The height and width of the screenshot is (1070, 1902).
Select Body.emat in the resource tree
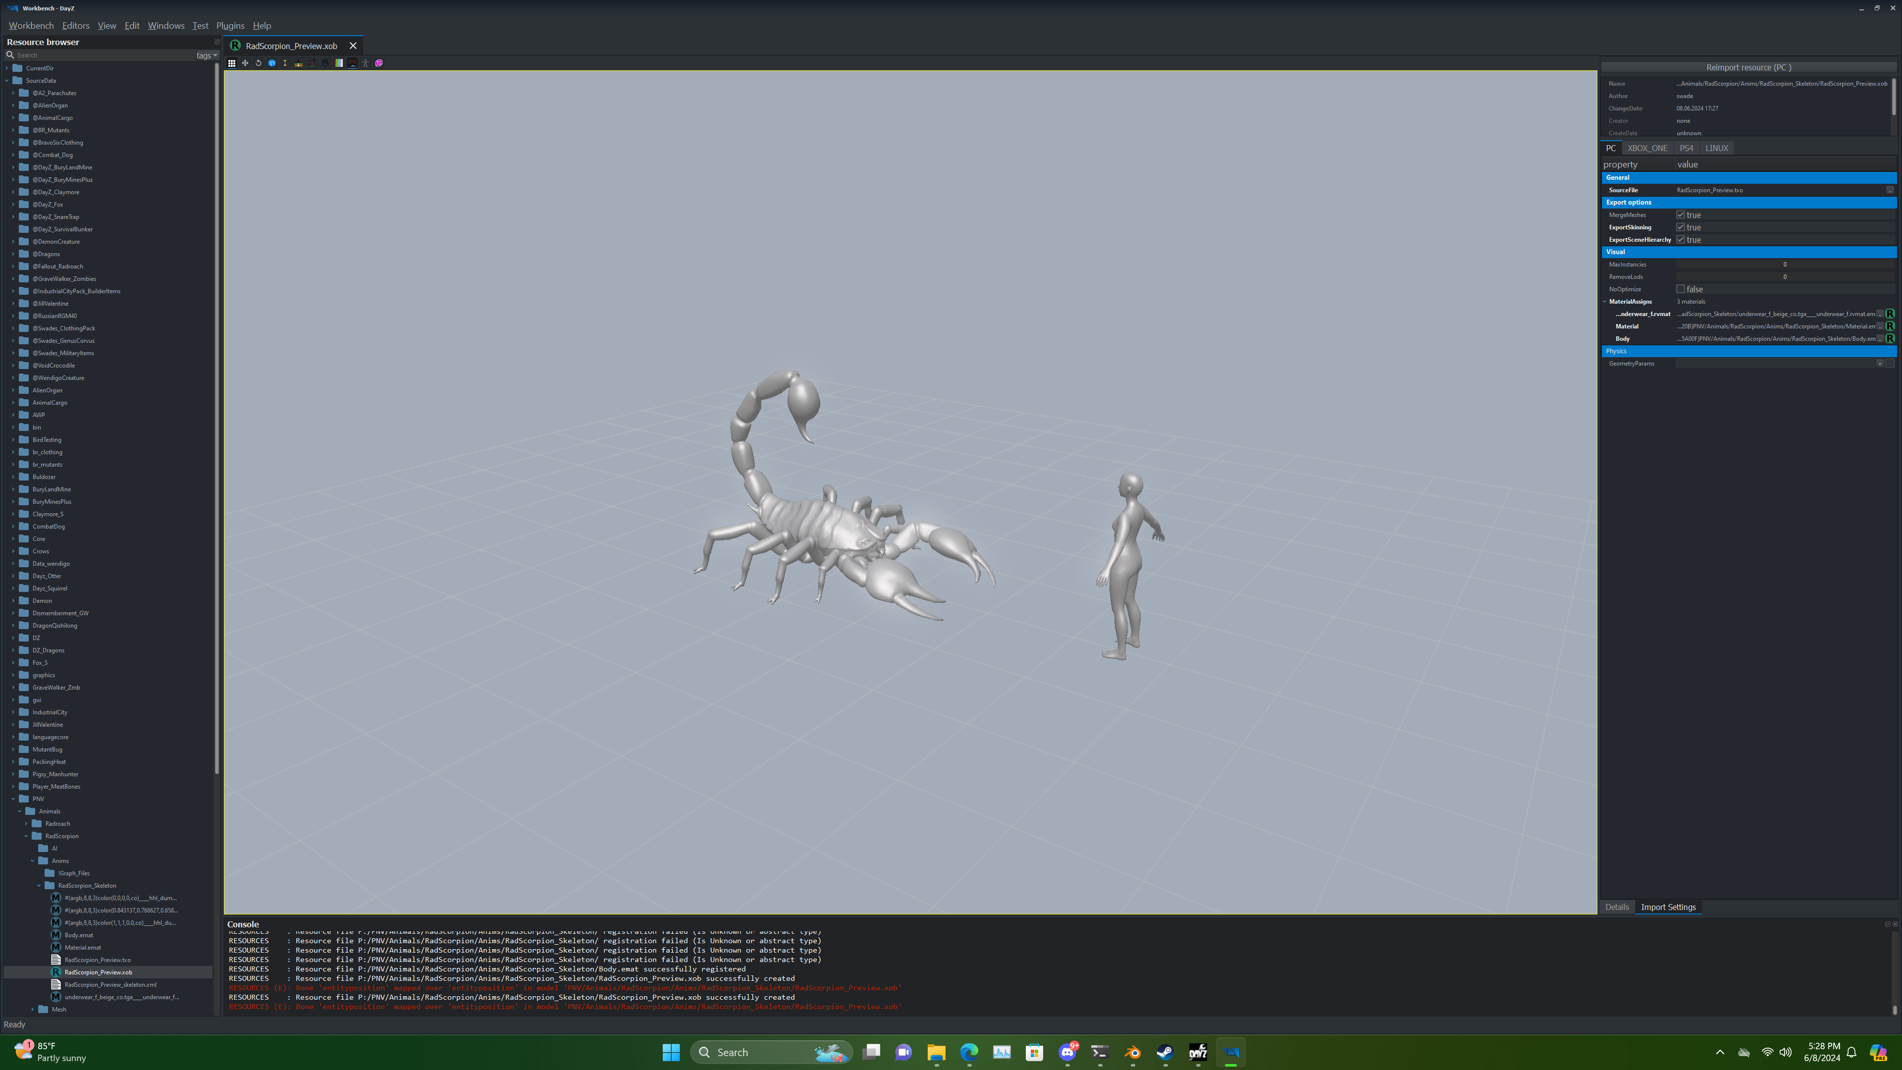[79, 935]
